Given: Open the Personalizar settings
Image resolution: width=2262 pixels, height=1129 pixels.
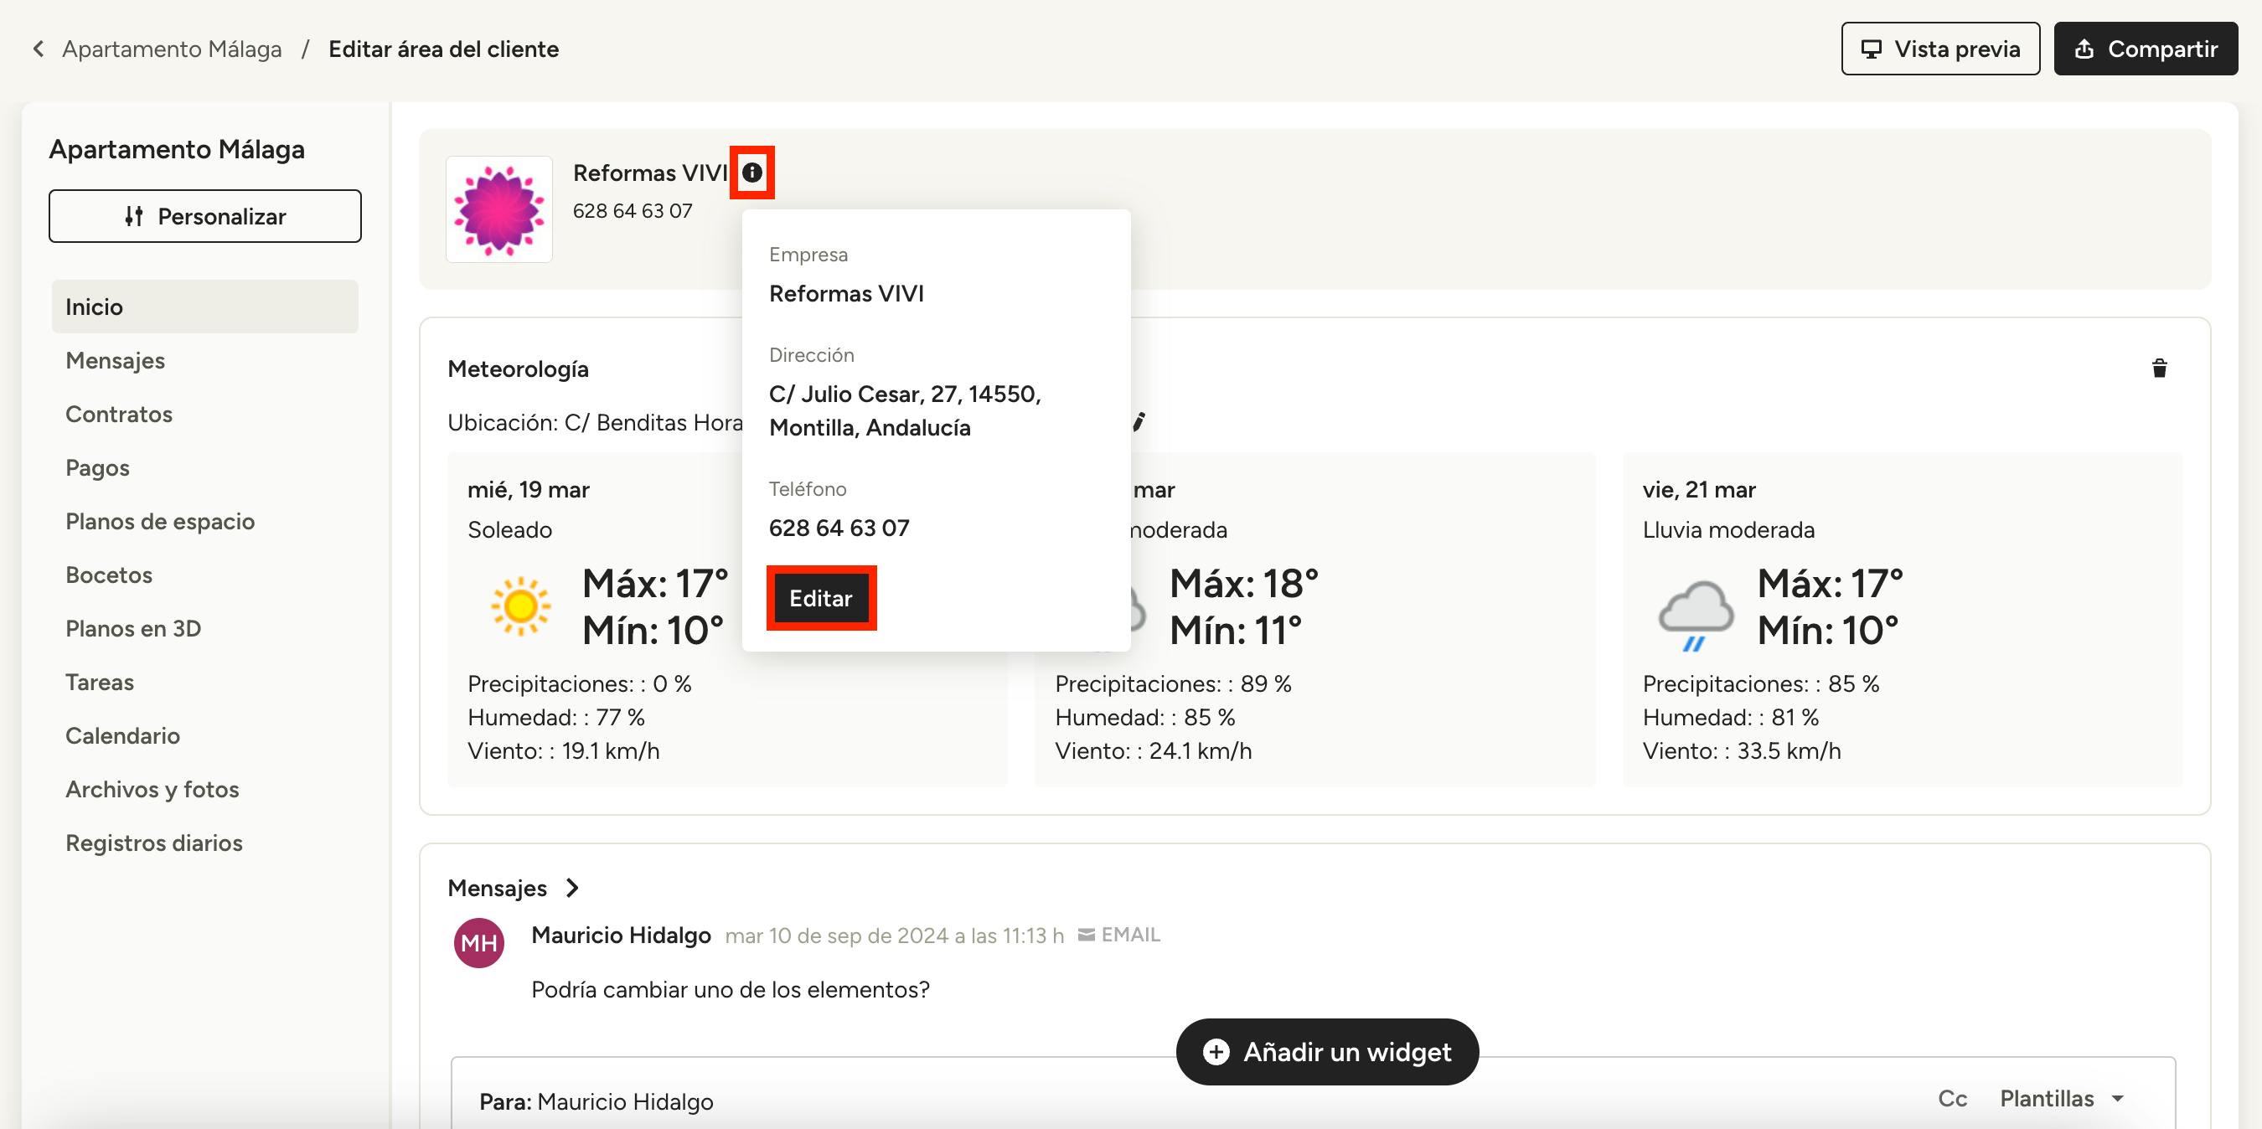Looking at the screenshot, I should (x=204, y=216).
